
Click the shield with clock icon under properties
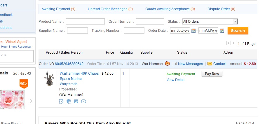click(69, 101)
